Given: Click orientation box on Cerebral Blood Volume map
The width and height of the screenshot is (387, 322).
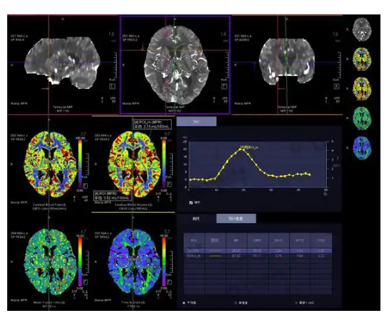Looking at the screenshot, I should point(170,184).
